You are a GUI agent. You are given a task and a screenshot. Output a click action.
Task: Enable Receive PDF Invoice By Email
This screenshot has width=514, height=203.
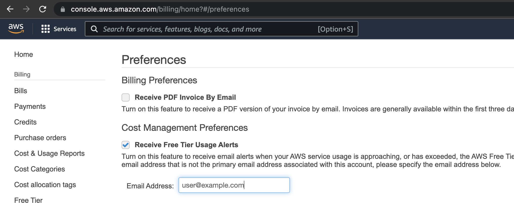125,97
